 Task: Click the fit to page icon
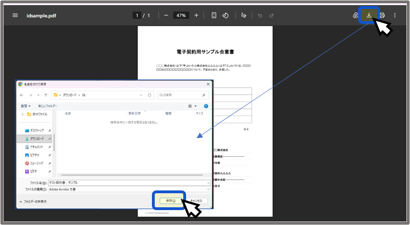[x=214, y=15]
